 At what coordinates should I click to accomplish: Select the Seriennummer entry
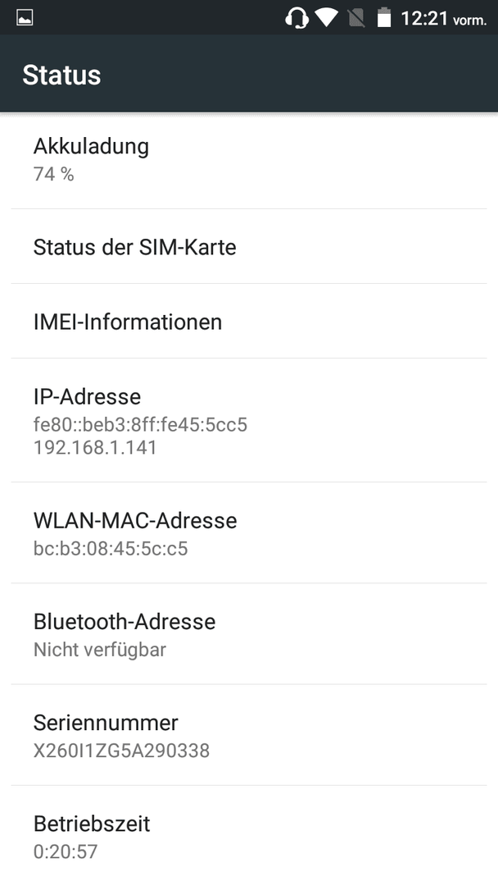click(x=249, y=735)
